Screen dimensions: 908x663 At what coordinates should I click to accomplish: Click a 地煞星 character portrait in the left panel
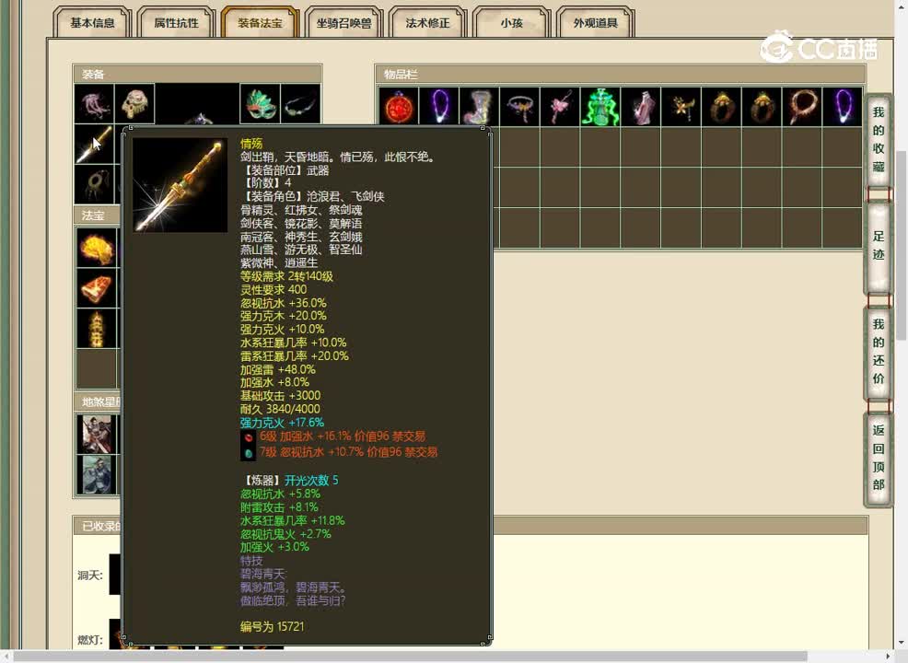pos(96,433)
